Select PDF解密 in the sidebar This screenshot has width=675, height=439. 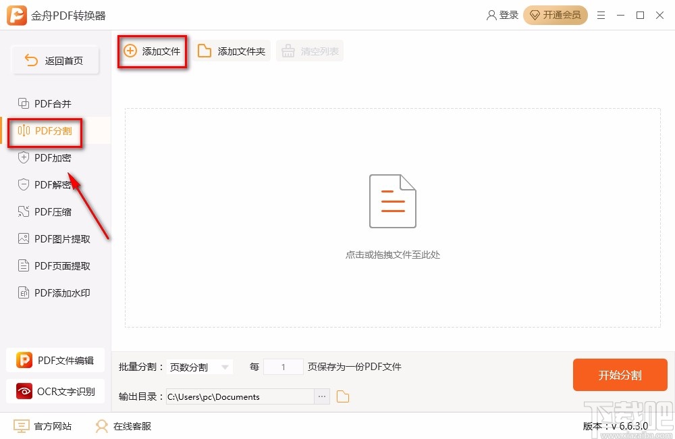click(55, 185)
